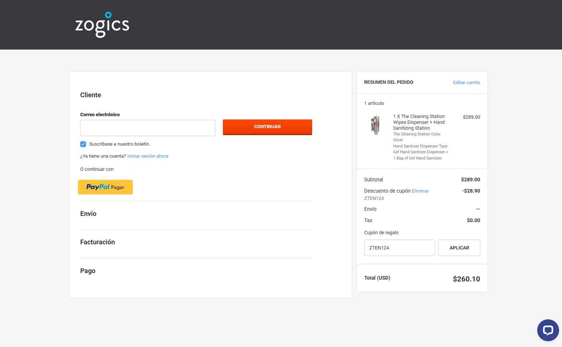Click the O continuar con text

pyautogui.click(x=97, y=169)
